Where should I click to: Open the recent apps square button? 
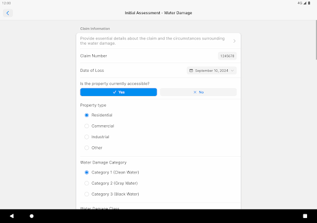pyautogui.click(x=305, y=216)
